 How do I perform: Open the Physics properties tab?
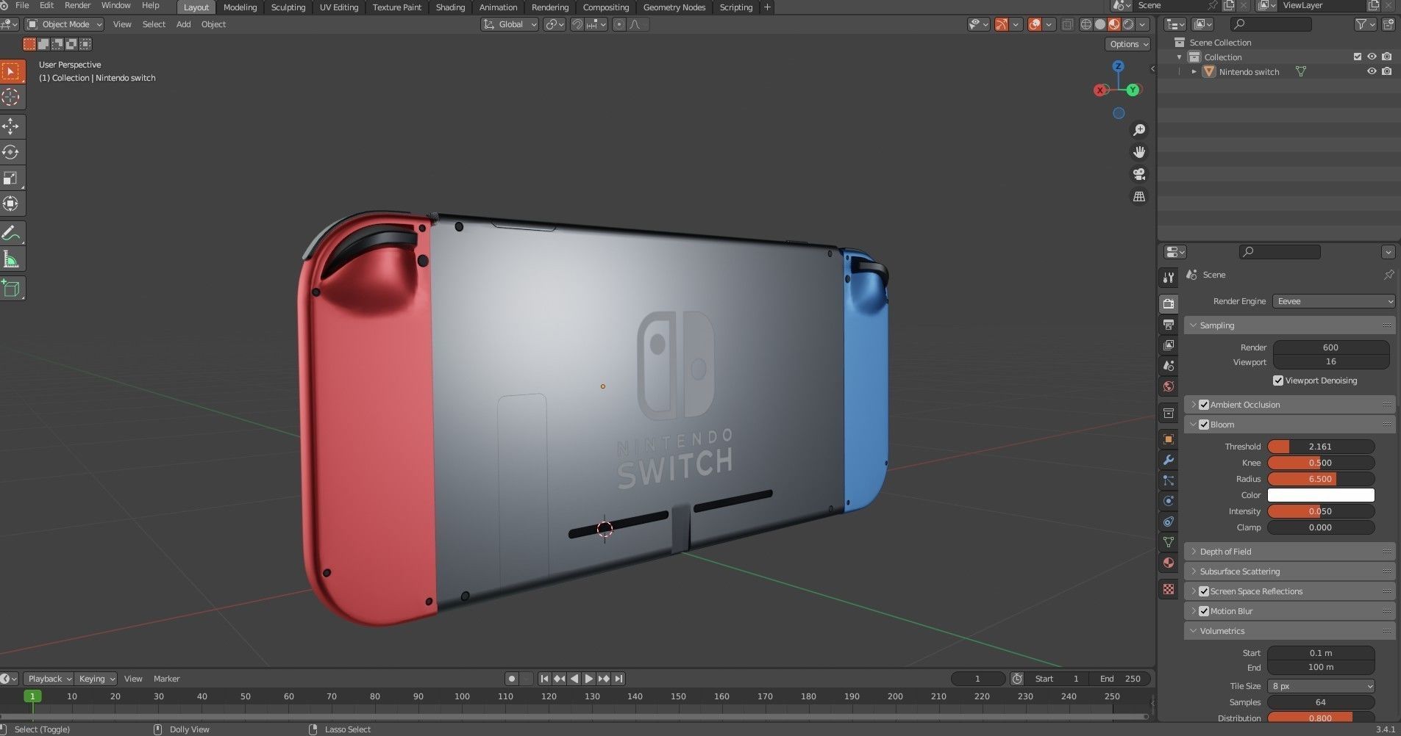point(1169,501)
